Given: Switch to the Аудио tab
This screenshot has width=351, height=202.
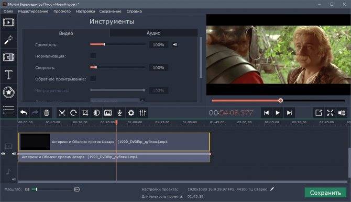Looking at the screenshot, I should (153, 33).
